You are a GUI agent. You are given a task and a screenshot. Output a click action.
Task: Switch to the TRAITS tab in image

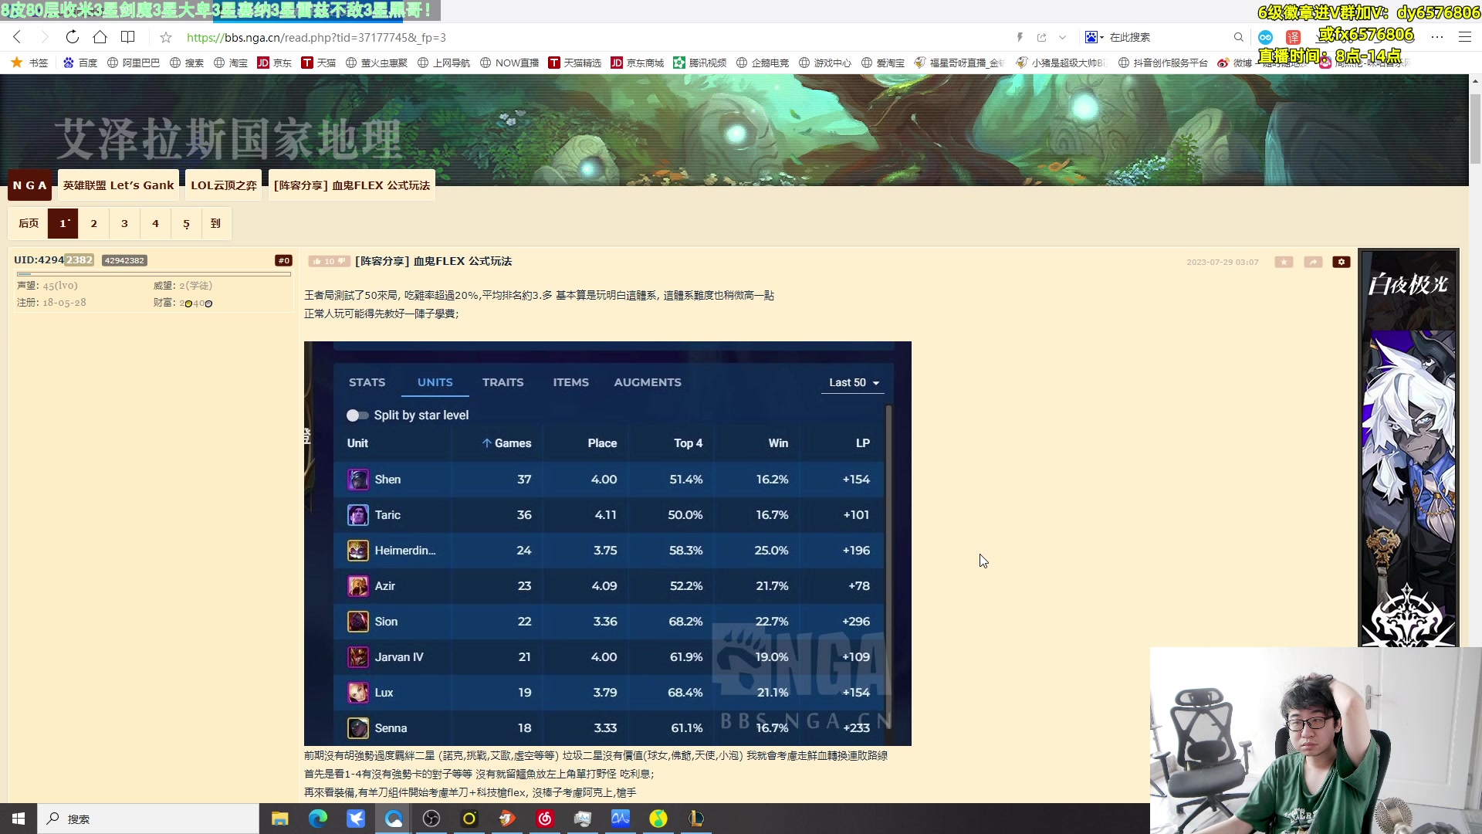502,382
